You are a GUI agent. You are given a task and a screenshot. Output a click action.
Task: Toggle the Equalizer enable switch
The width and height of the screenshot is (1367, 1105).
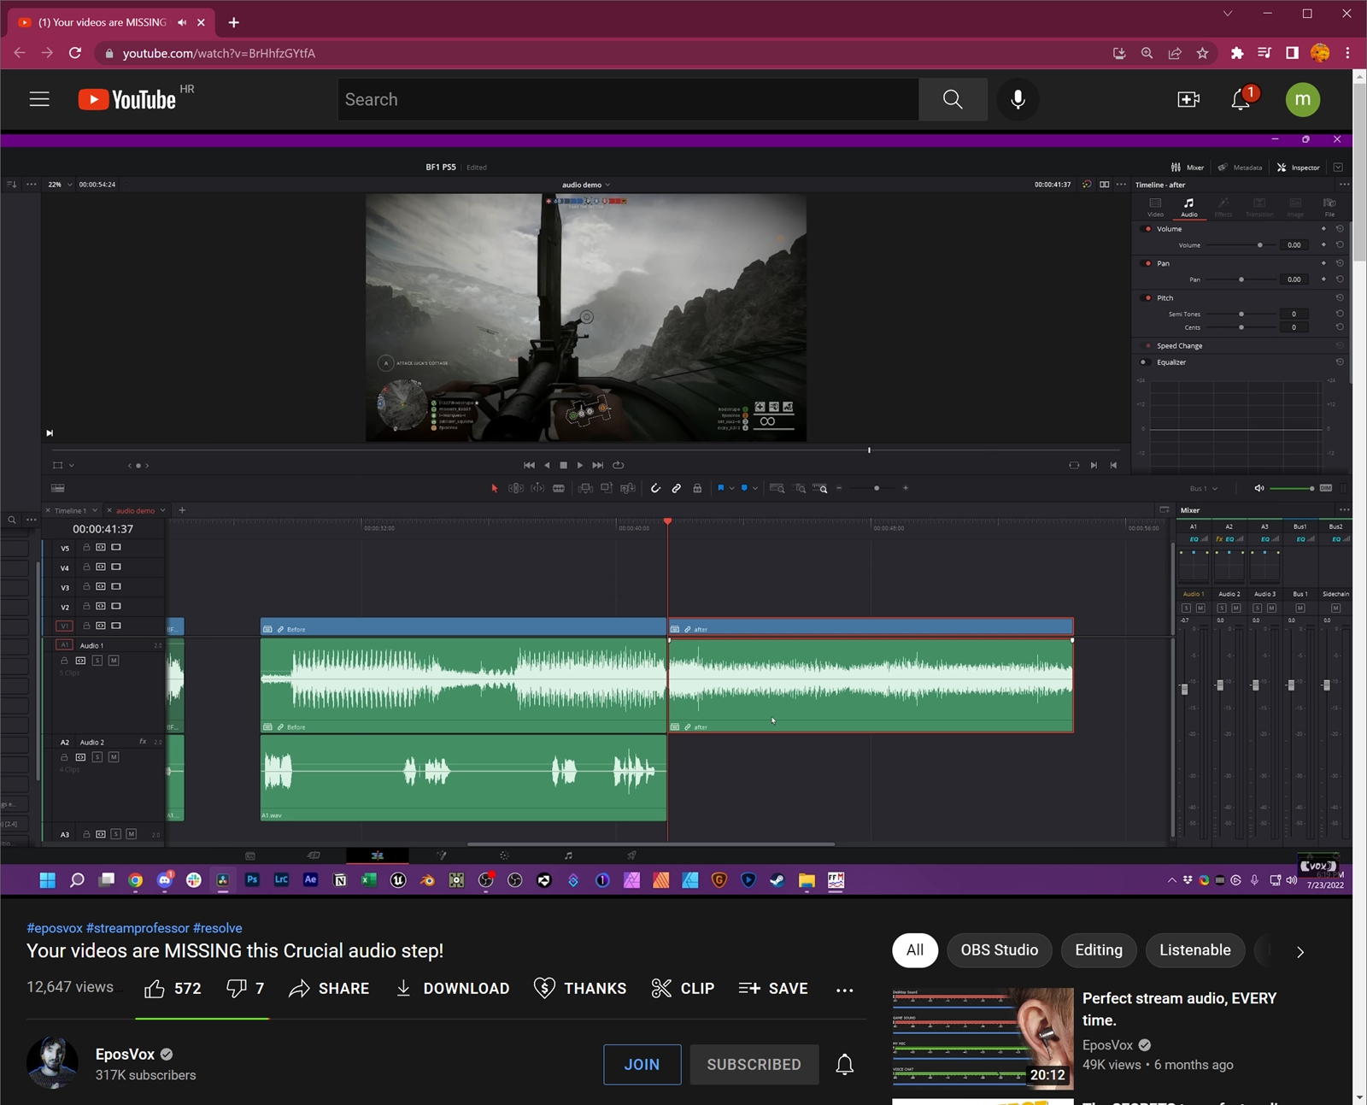click(x=1144, y=362)
